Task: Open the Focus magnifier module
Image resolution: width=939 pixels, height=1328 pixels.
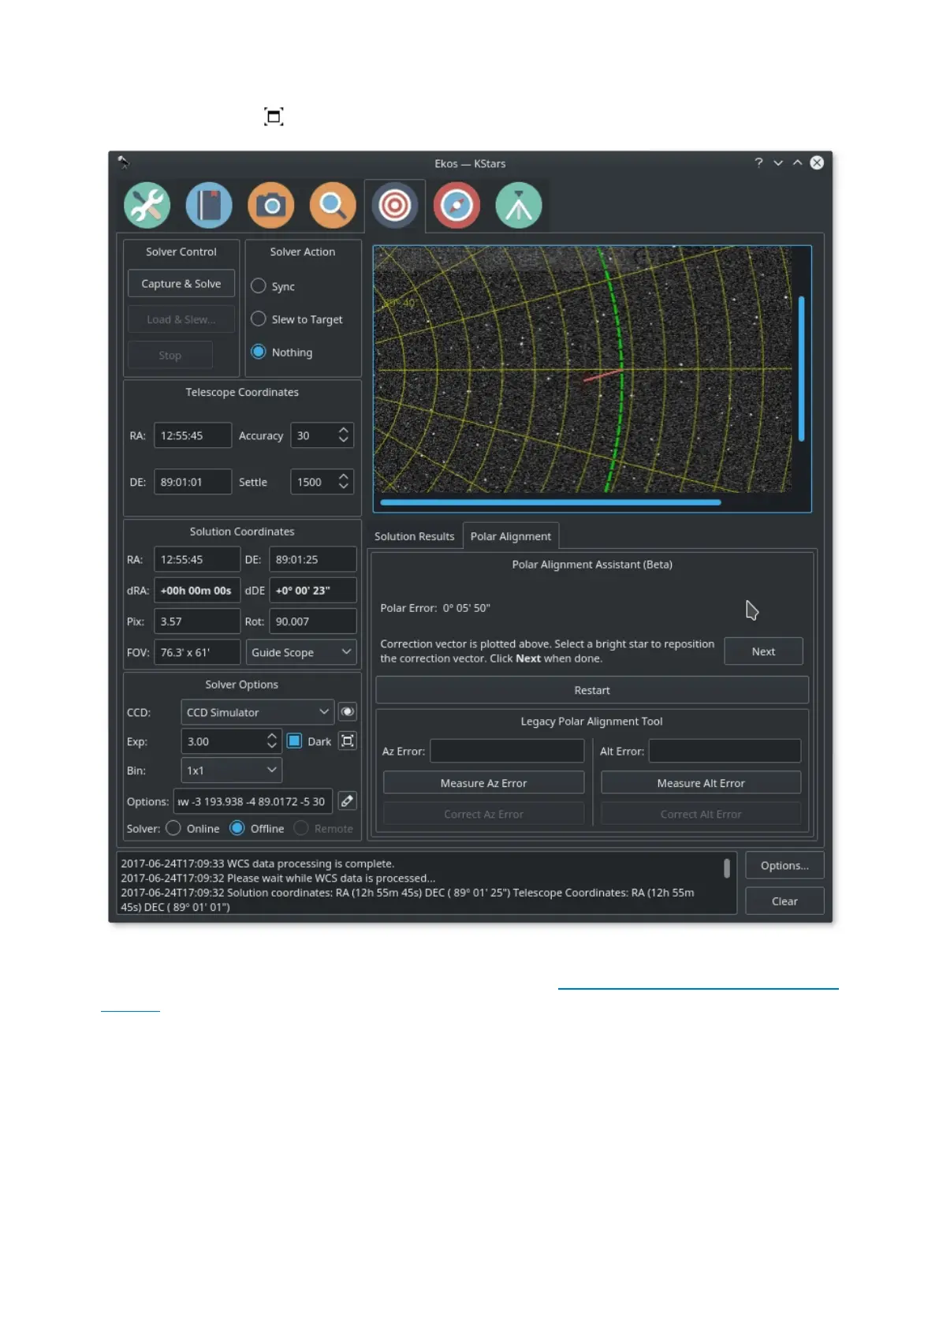Action: (333, 206)
